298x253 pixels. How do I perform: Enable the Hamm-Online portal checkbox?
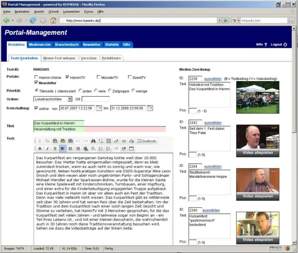pyautogui.click(x=36, y=77)
